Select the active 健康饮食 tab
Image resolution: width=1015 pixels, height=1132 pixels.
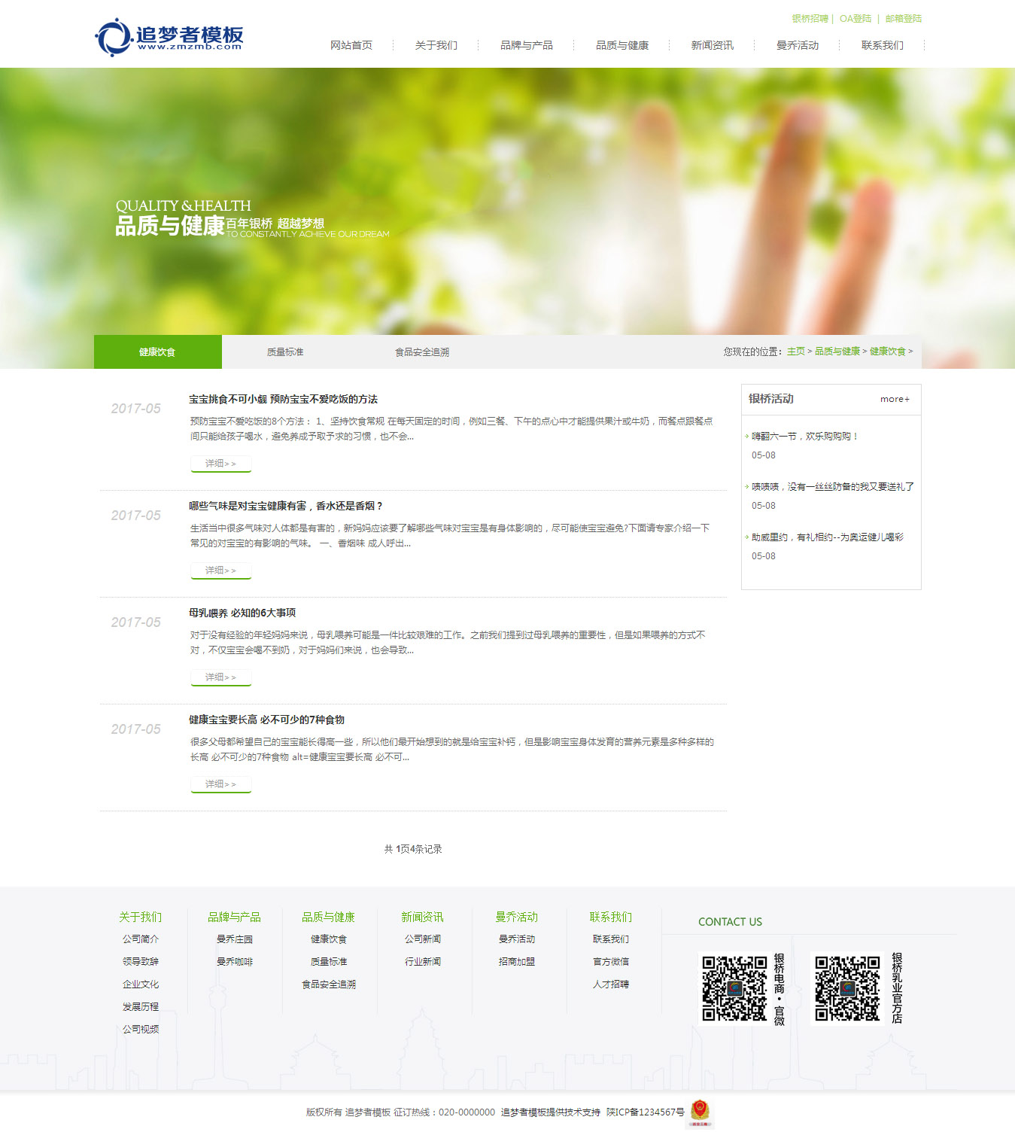pyautogui.click(x=157, y=352)
